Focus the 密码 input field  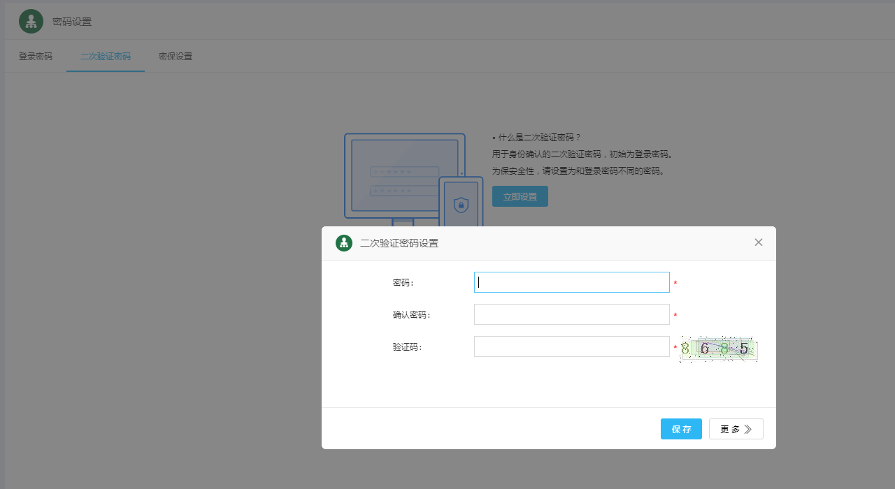pyautogui.click(x=571, y=282)
